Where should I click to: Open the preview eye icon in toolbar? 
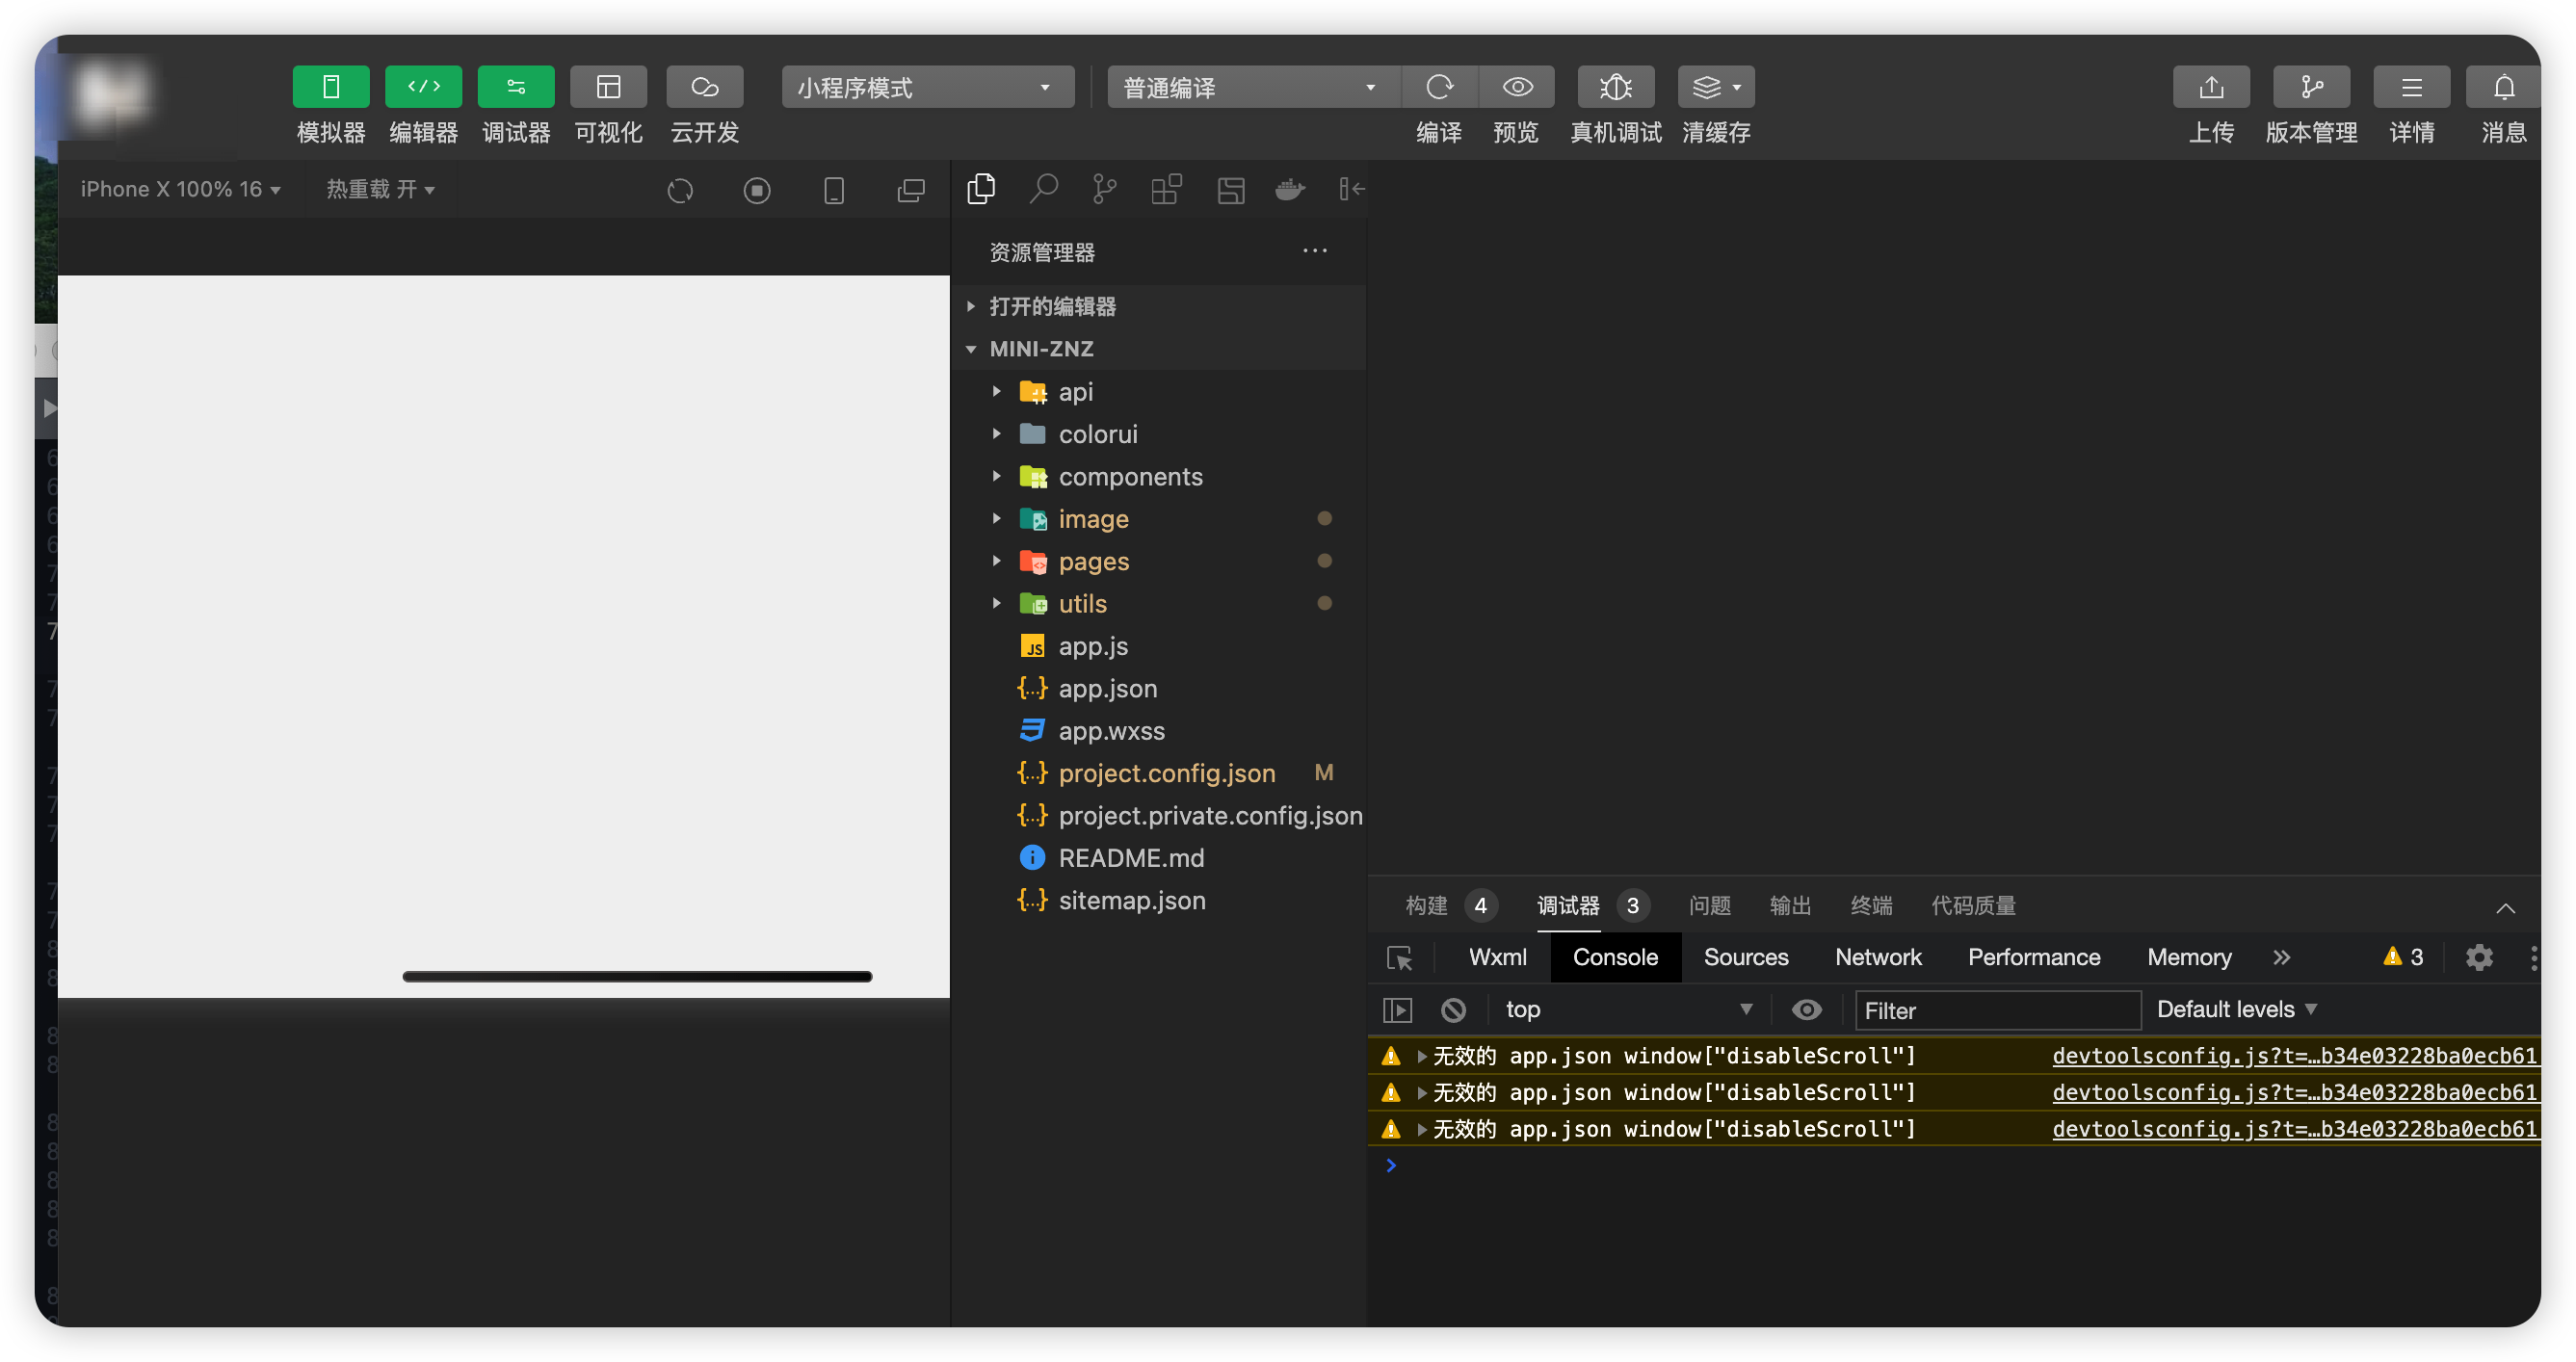[x=1517, y=88]
